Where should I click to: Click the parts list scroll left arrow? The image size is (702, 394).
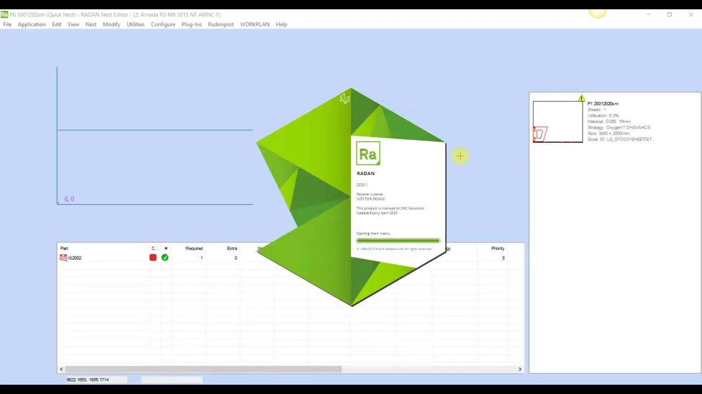61,369
